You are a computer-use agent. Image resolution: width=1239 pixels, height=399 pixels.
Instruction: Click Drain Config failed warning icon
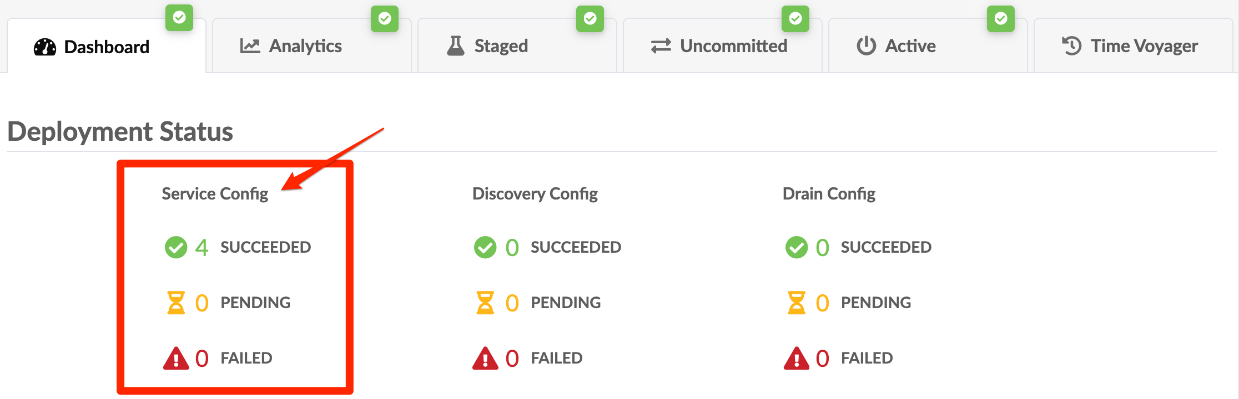(x=797, y=358)
